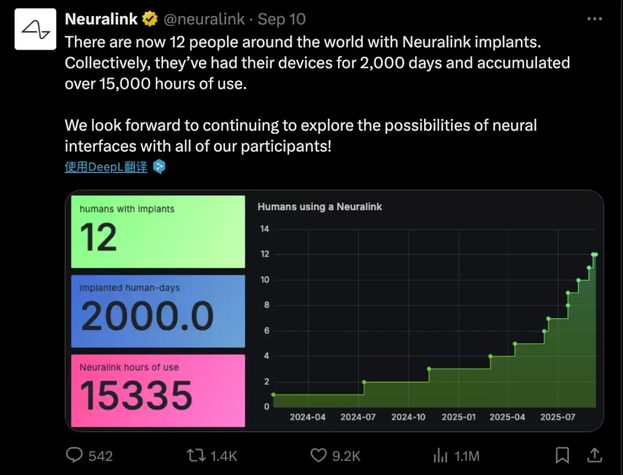This screenshot has width=623, height=475.
Task: View post analytics bar chart icon
Action: coord(441,456)
